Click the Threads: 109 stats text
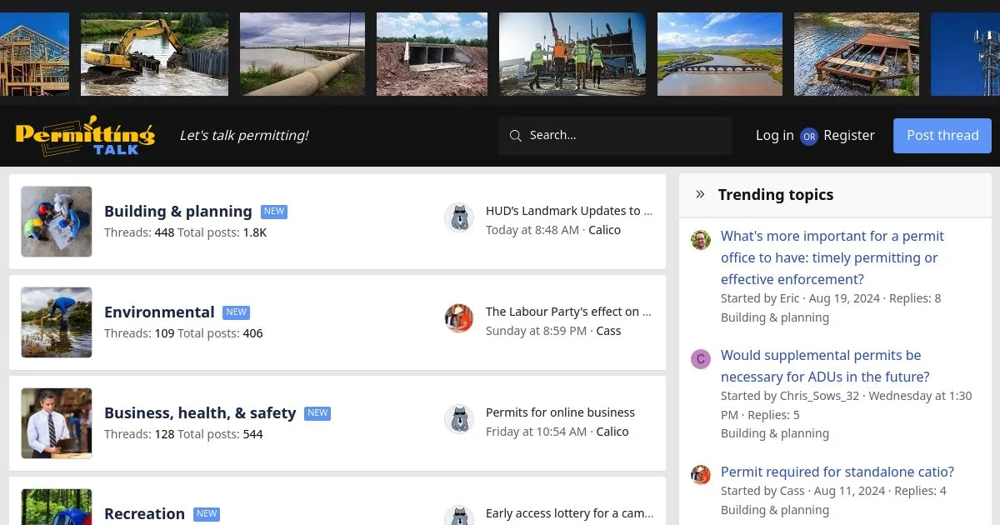 click(139, 333)
